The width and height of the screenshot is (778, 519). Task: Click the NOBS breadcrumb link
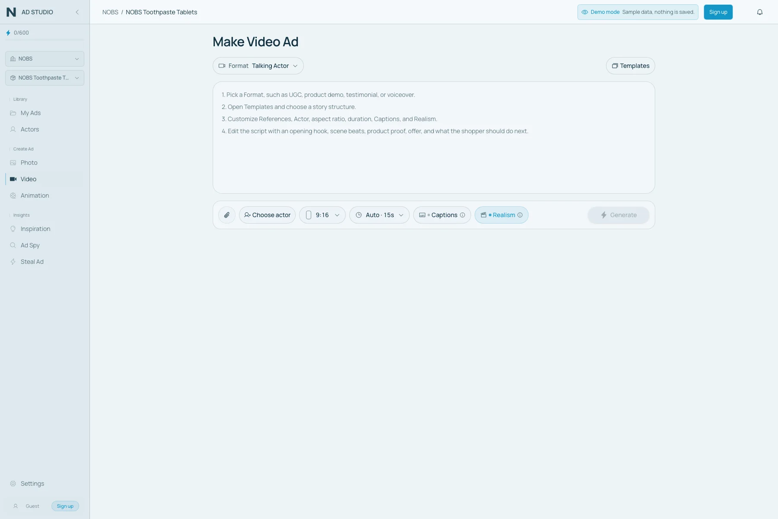click(110, 12)
